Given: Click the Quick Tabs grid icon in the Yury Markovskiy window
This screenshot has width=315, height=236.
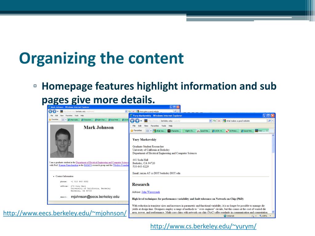Looking at the screenshot, I should click(148, 131).
